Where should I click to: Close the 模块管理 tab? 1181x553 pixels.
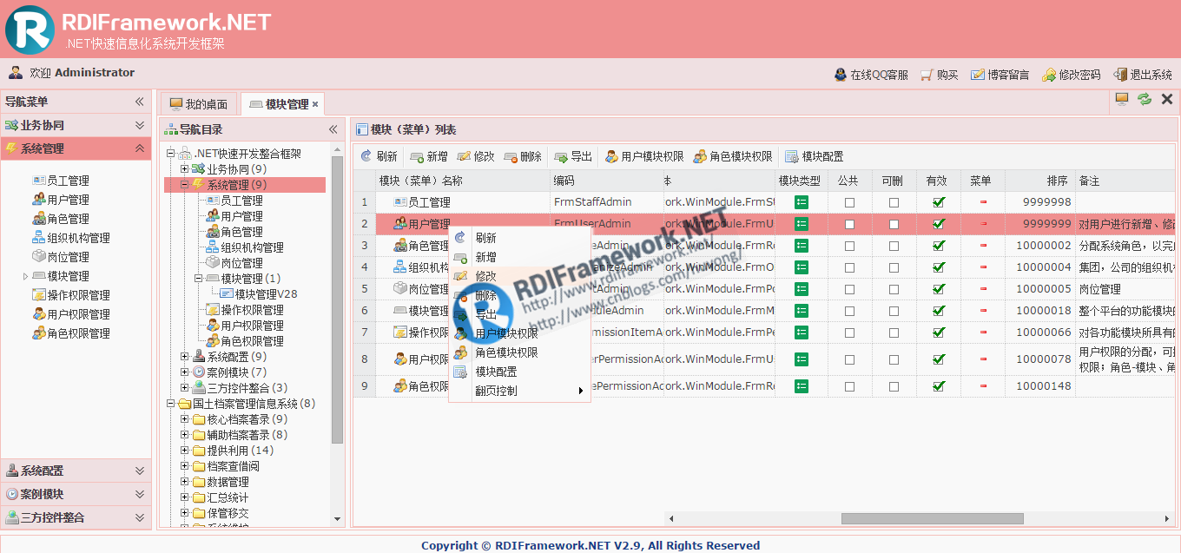[x=315, y=104]
